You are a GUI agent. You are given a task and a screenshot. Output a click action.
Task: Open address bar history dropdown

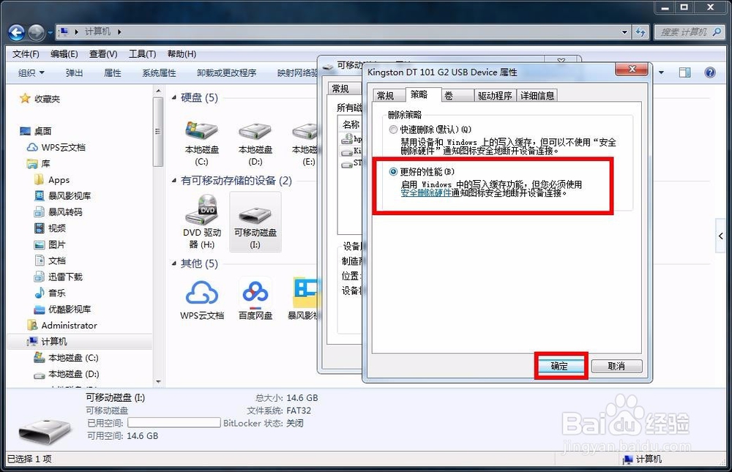coord(624,32)
